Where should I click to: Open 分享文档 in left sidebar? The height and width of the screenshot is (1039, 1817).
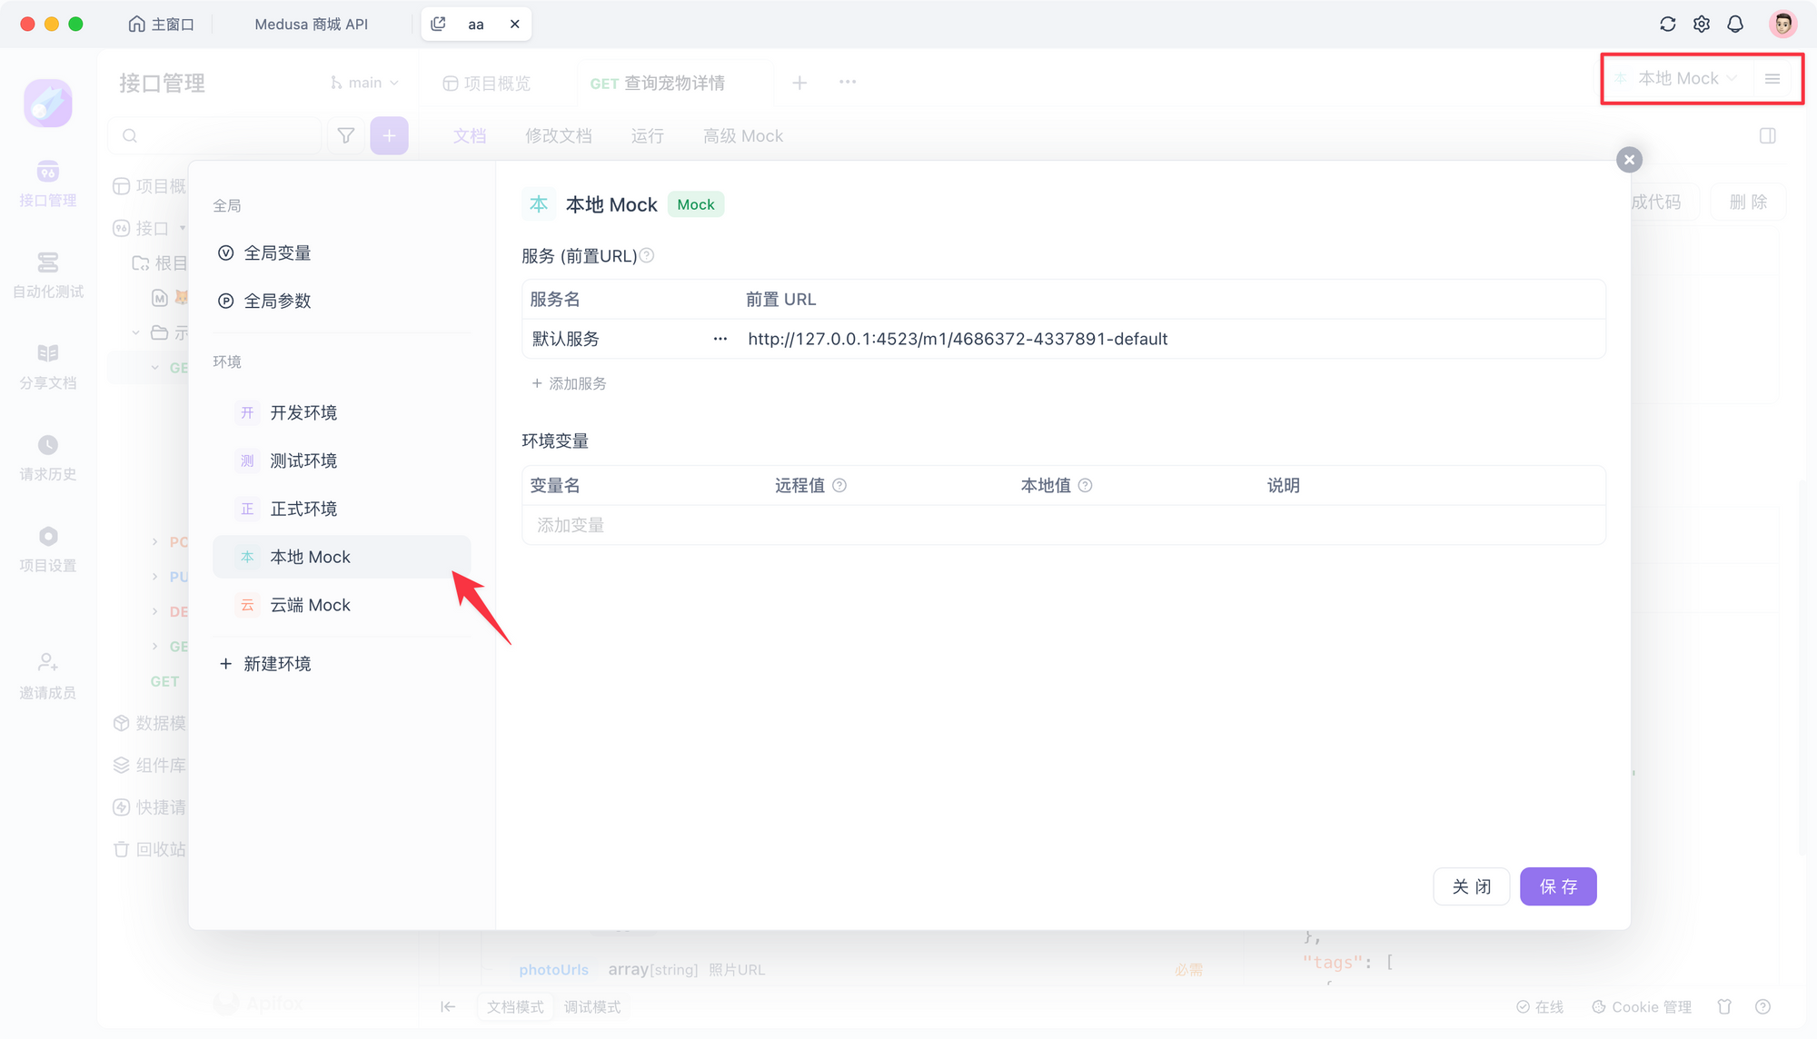click(x=48, y=367)
